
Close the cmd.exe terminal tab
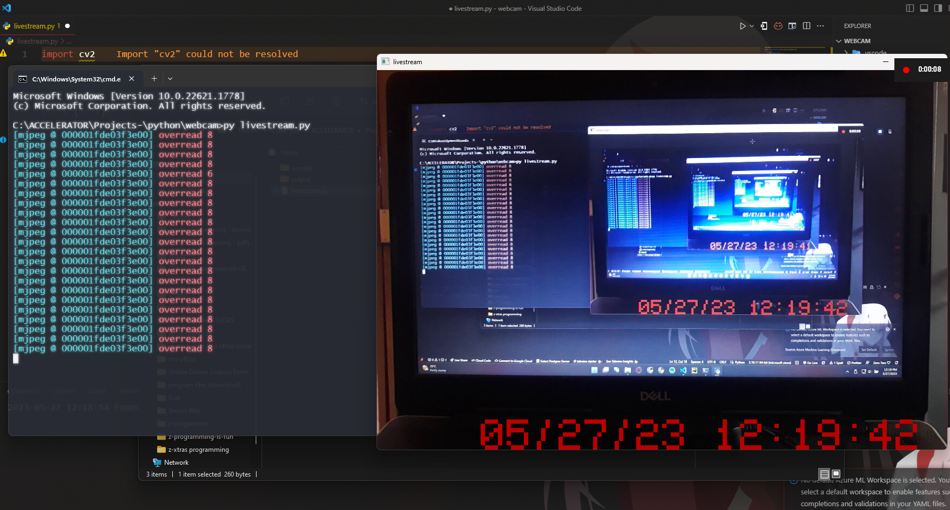(x=132, y=79)
